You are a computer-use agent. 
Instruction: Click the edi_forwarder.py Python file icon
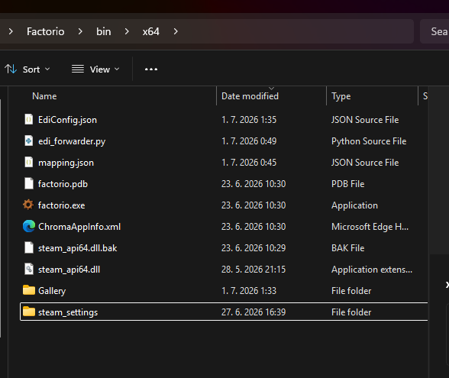(x=29, y=141)
